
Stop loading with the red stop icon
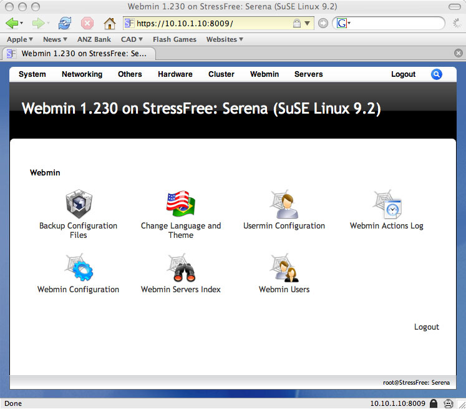(x=87, y=23)
